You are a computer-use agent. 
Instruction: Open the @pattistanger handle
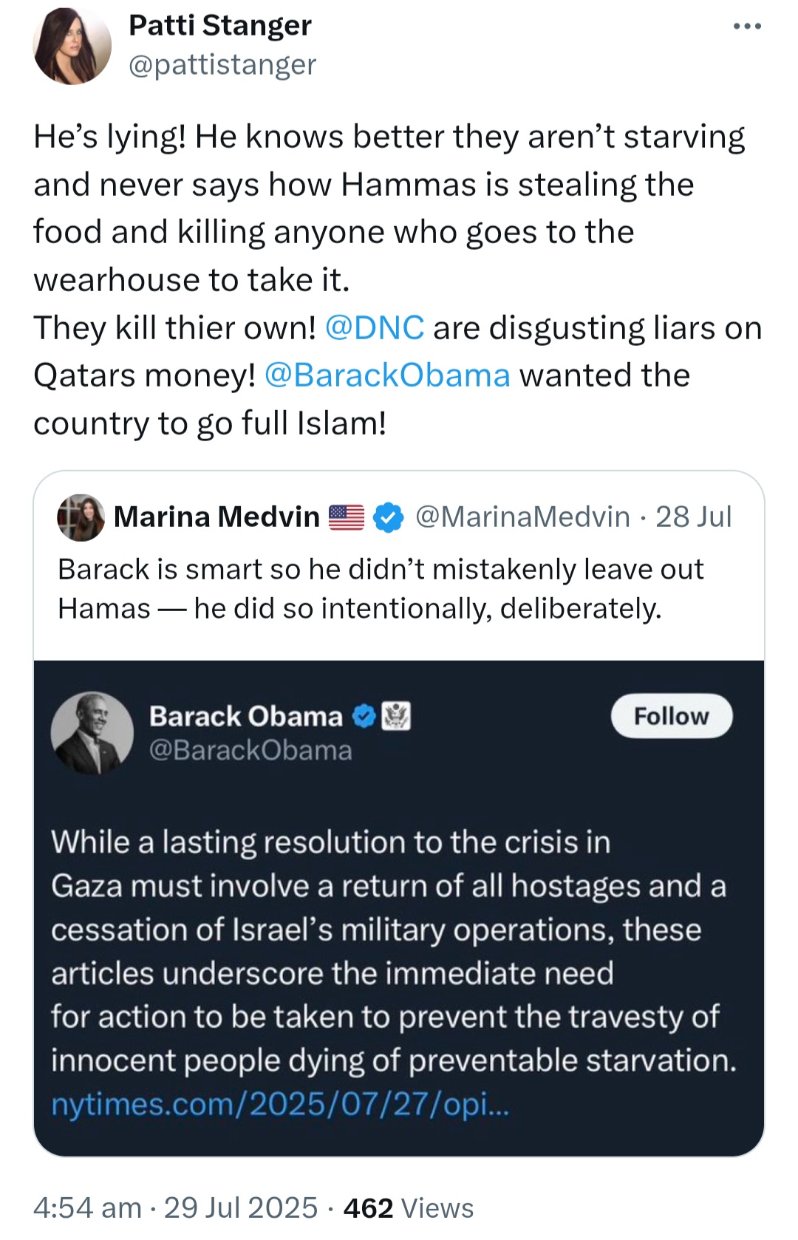click(x=222, y=65)
